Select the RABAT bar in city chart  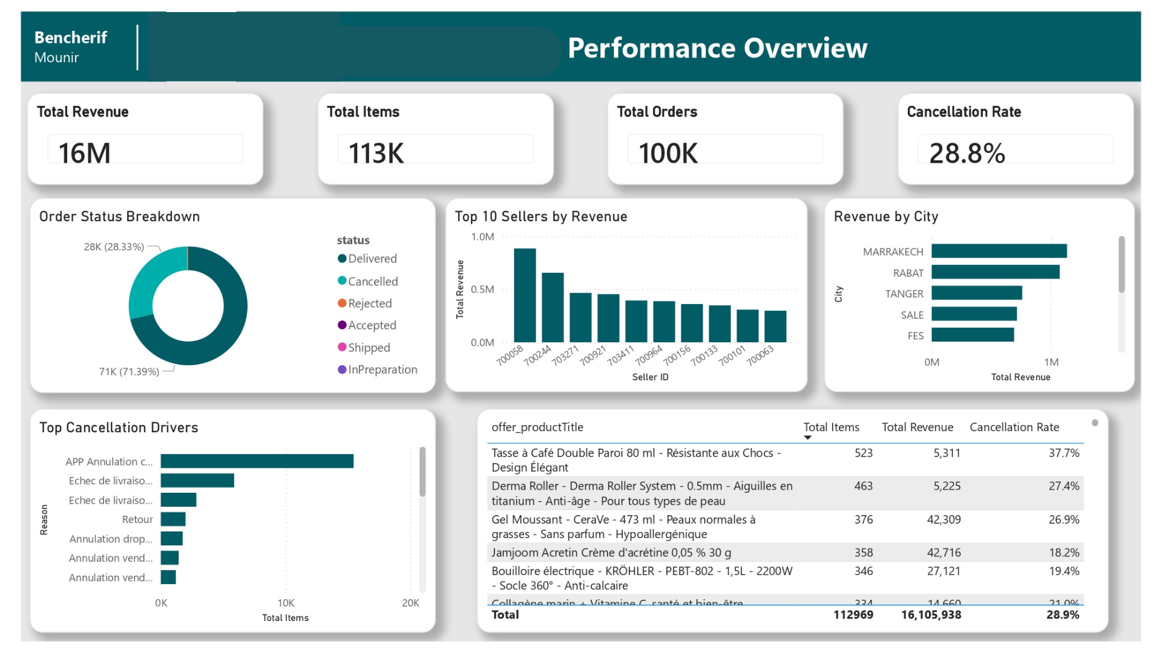(995, 272)
